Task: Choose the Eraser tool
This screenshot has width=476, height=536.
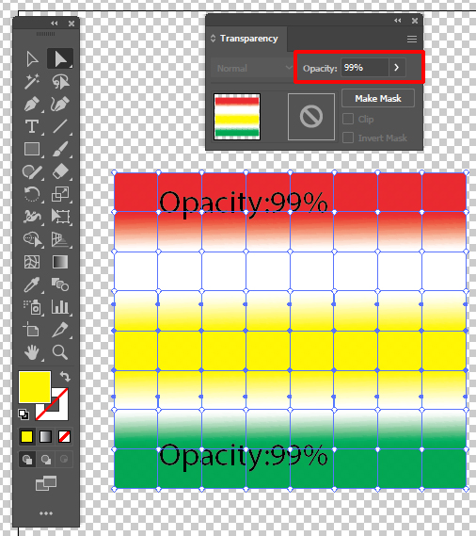Action: click(60, 171)
